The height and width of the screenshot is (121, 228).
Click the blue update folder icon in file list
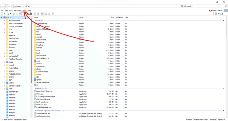(x=35, y=80)
